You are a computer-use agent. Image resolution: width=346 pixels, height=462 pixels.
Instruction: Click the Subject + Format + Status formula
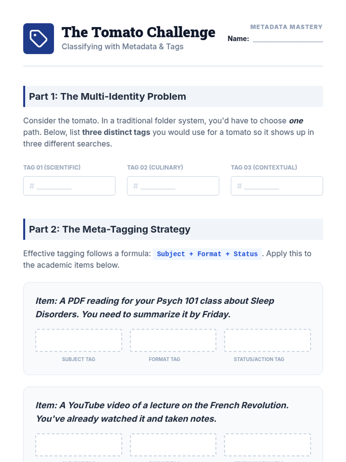pos(207,254)
